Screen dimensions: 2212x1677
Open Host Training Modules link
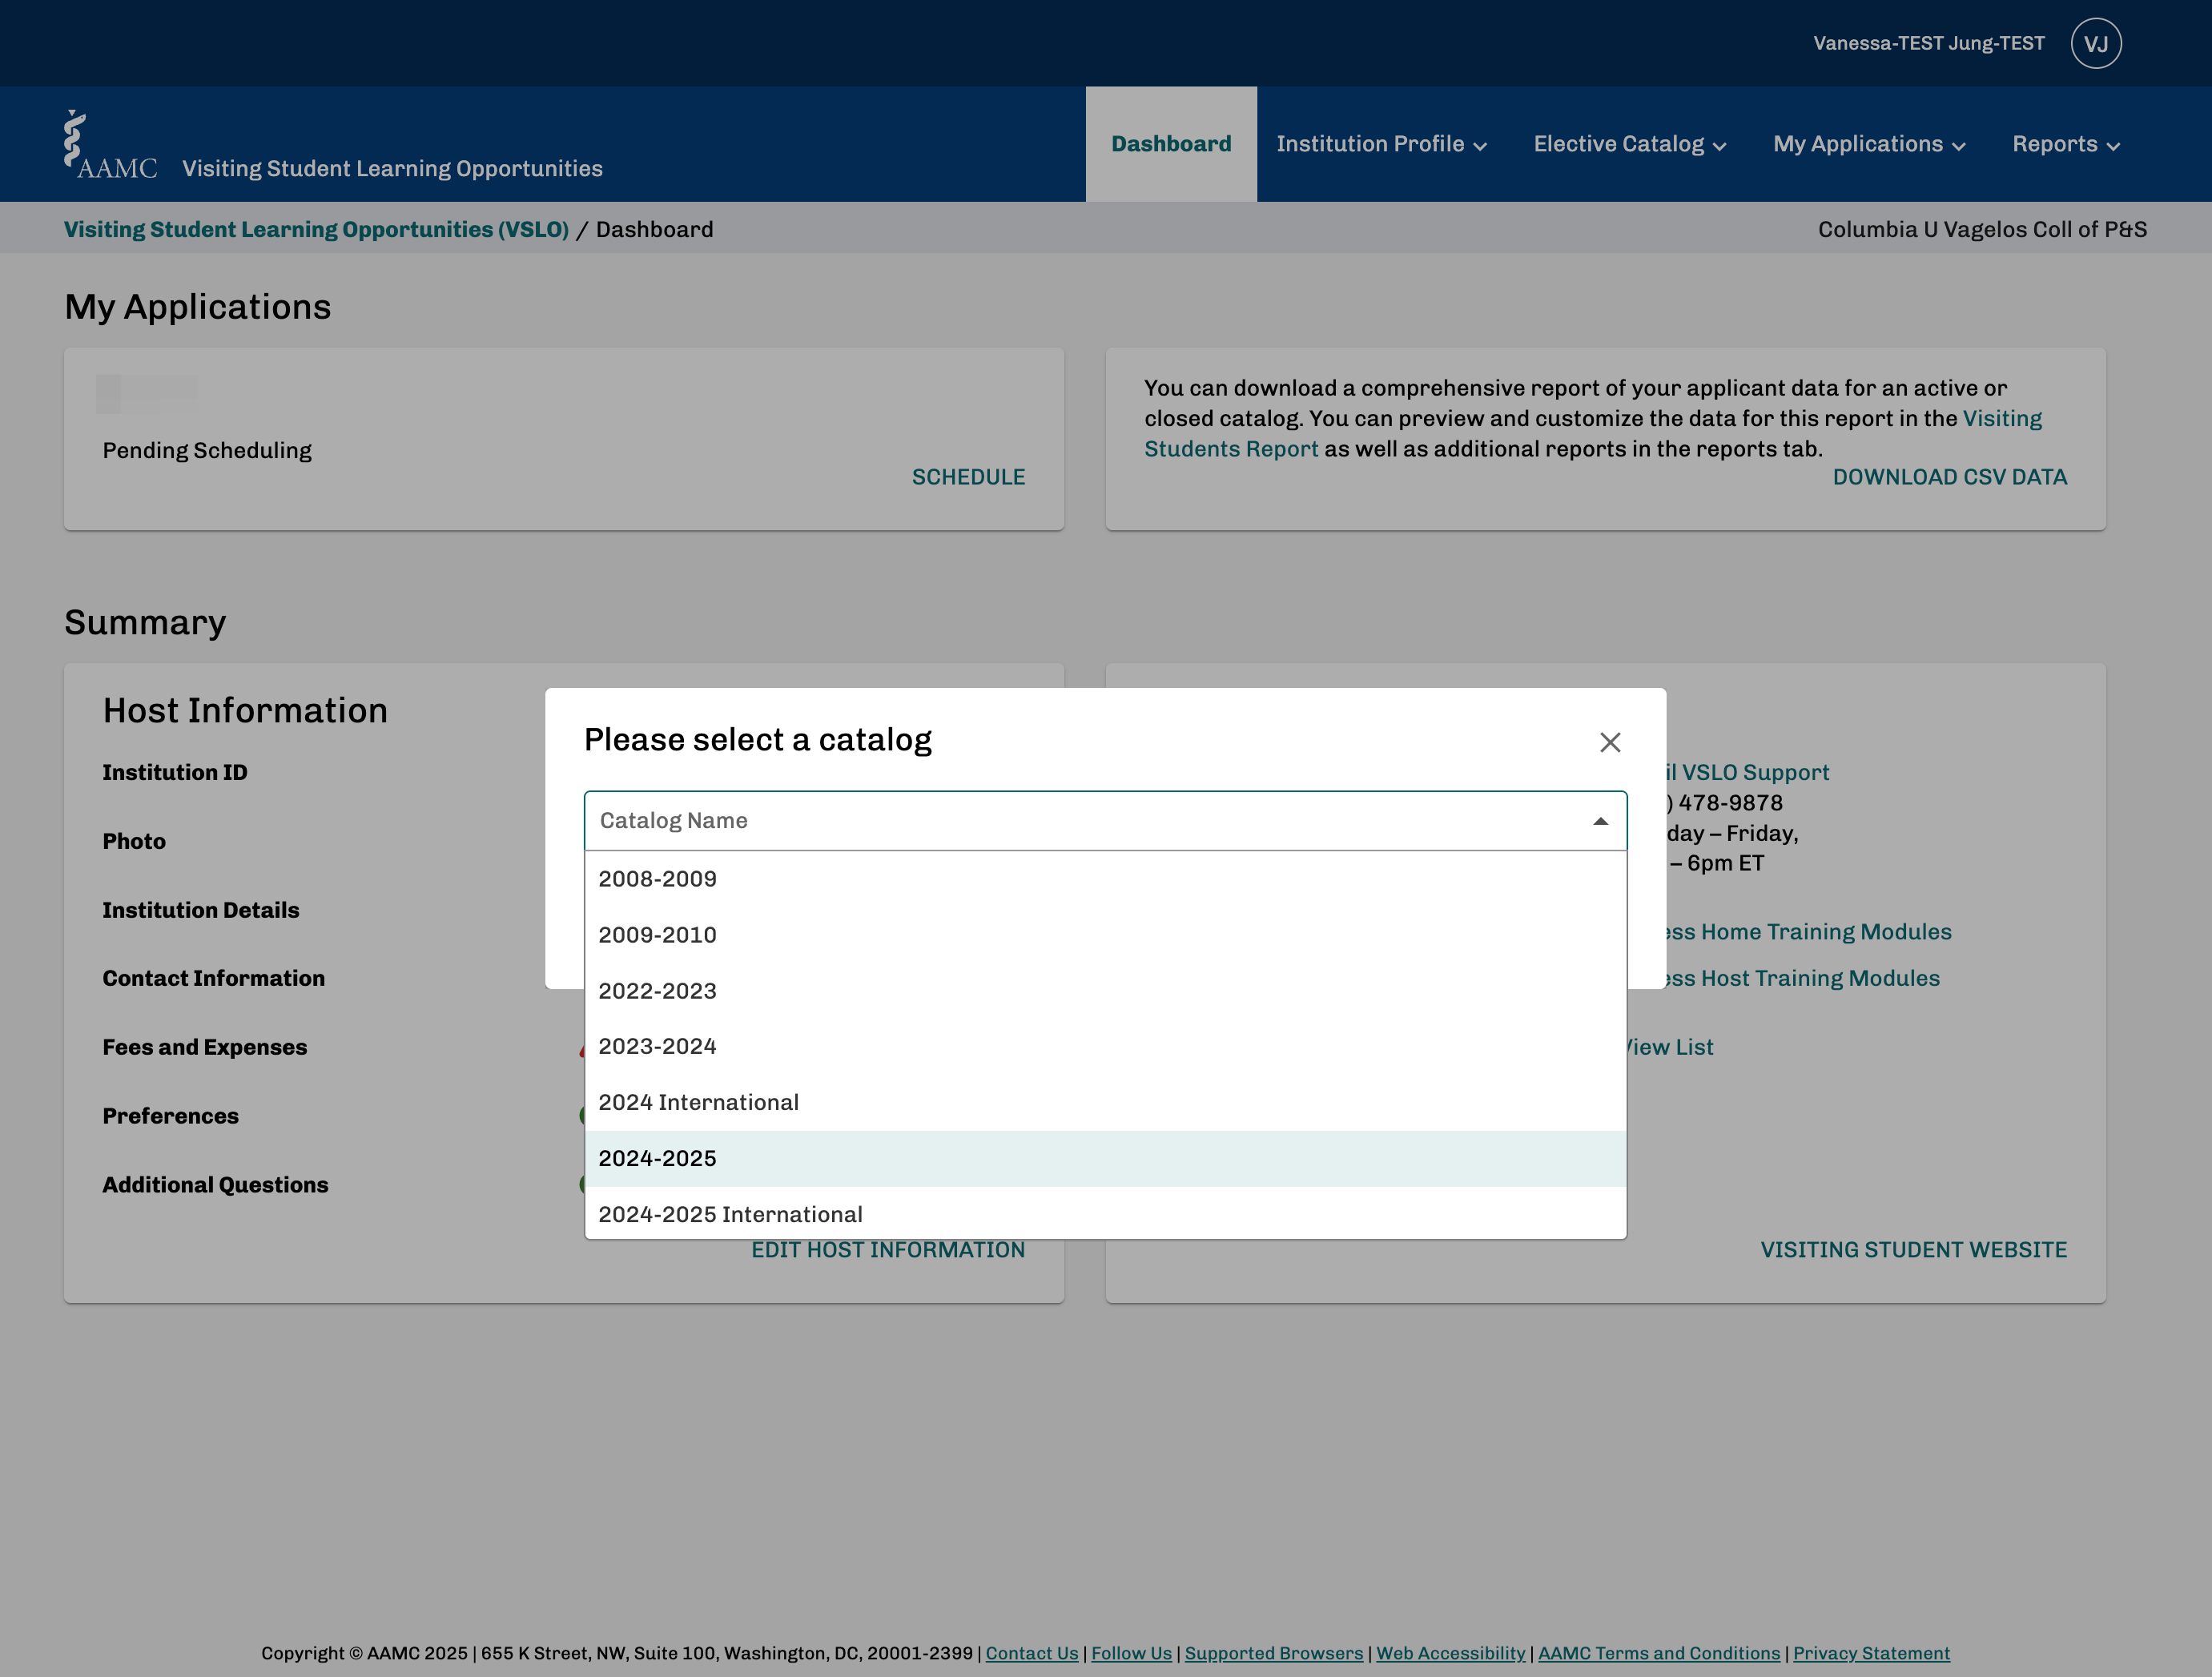coord(1803,978)
